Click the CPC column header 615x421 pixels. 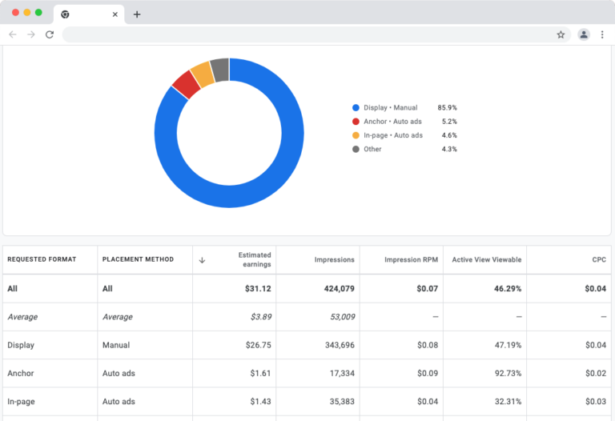tap(598, 259)
